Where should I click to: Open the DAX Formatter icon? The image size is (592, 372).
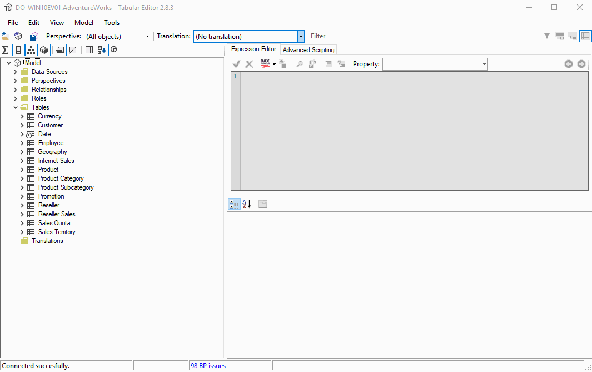click(265, 63)
